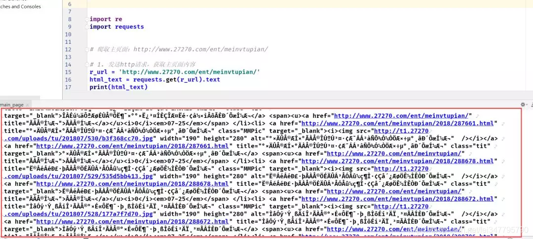This screenshot has height=239, width=533.
Task: Select the Scratches and Consoles tree item
Action: point(20,6)
